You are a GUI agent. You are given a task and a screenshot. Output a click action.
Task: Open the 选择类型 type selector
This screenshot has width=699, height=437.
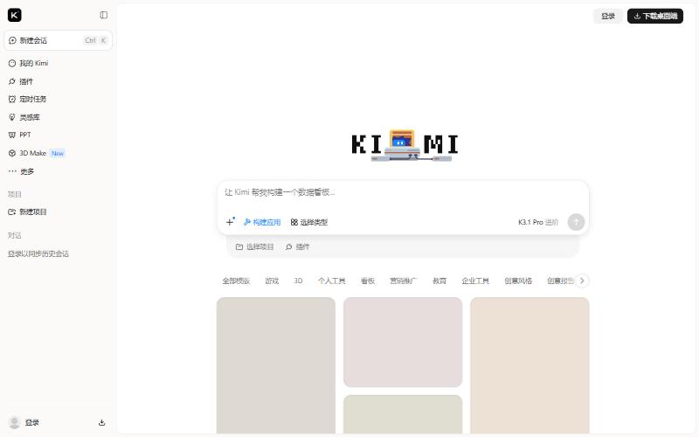[x=309, y=222]
